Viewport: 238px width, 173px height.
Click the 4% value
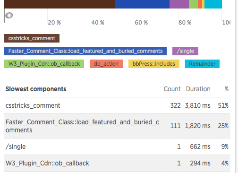tap(225, 163)
